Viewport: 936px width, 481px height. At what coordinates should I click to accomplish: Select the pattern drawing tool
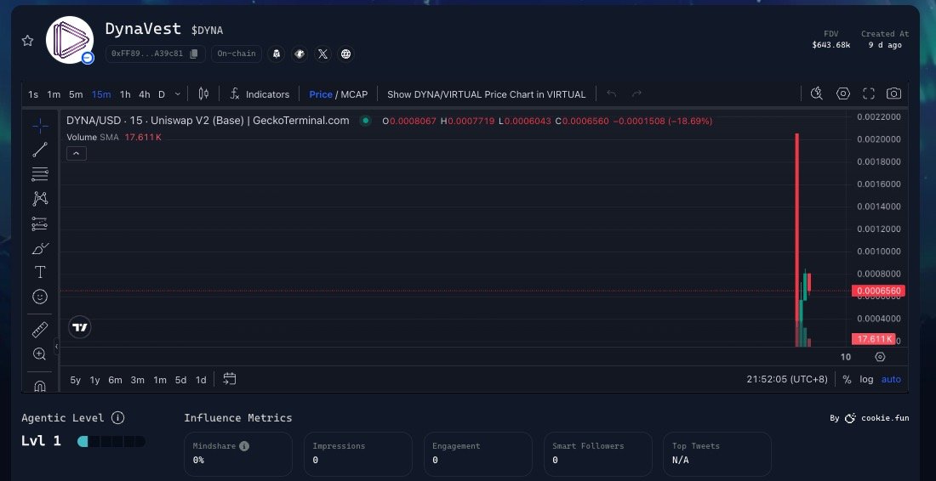(x=40, y=199)
